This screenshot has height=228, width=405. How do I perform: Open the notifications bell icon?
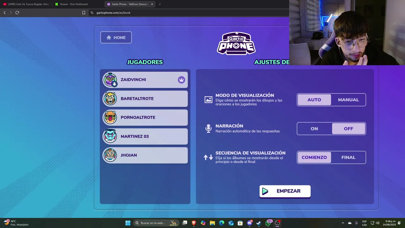(x=399, y=223)
